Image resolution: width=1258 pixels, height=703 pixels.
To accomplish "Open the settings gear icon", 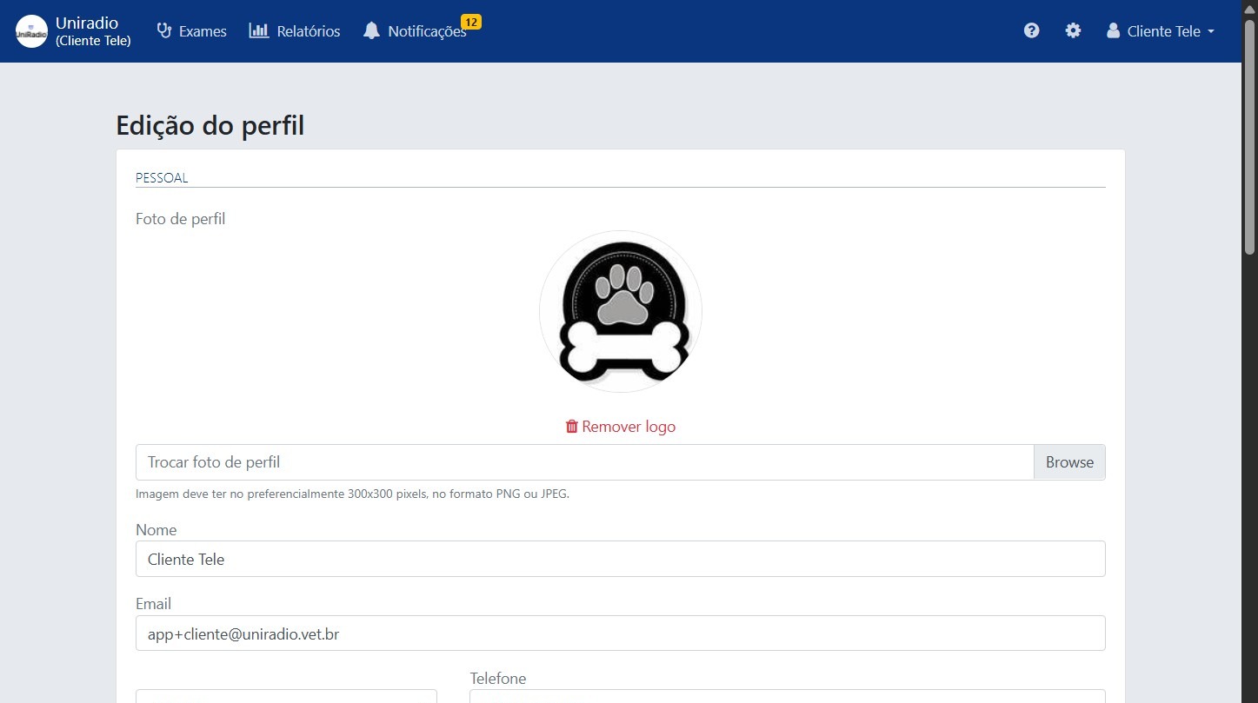I will (1073, 30).
